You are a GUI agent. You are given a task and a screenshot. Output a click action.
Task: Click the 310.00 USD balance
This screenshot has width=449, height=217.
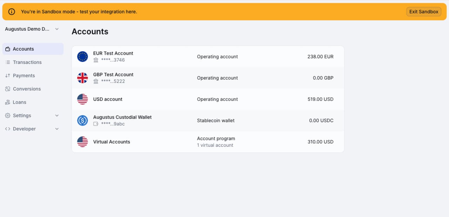point(321,142)
